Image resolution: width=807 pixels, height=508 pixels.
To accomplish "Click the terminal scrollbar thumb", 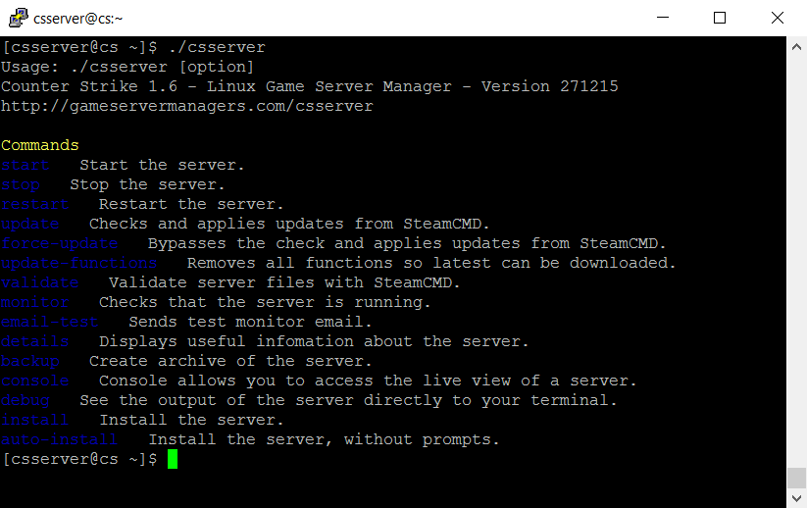I will (x=796, y=478).
